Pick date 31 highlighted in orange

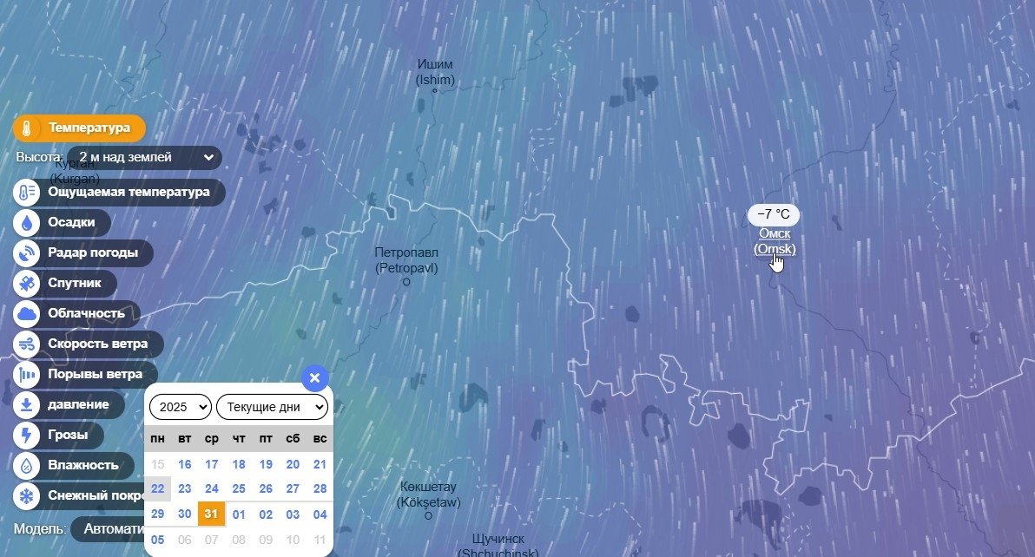point(211,514)
